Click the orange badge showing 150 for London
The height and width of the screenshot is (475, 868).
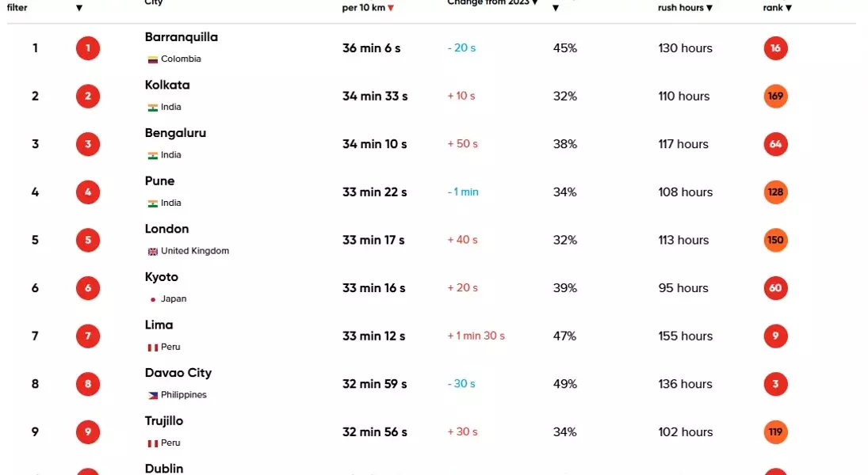click(x=775, y=241)
